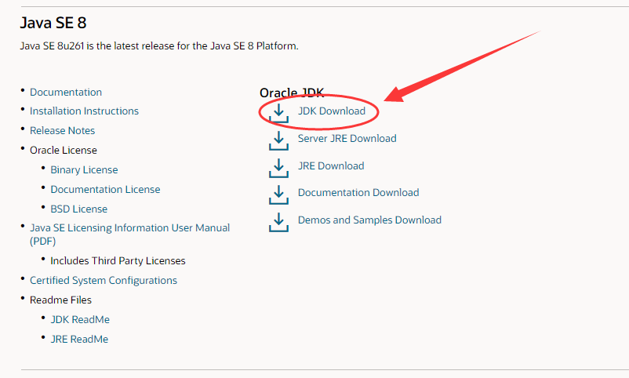Open the Binary License link
This screenshot has width=629, height=378.
coord(84,170)
